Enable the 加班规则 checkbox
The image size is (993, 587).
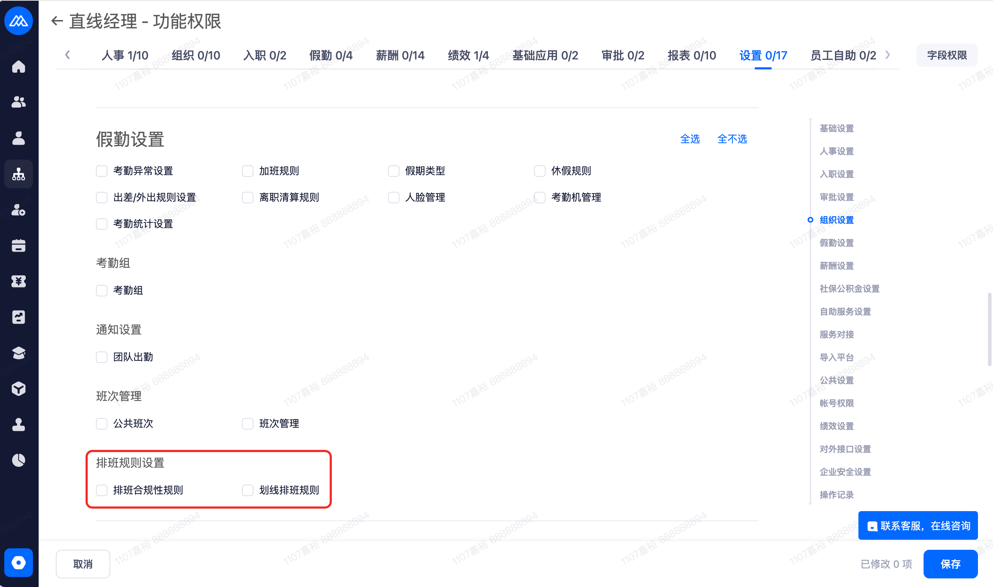pos(248,171)
